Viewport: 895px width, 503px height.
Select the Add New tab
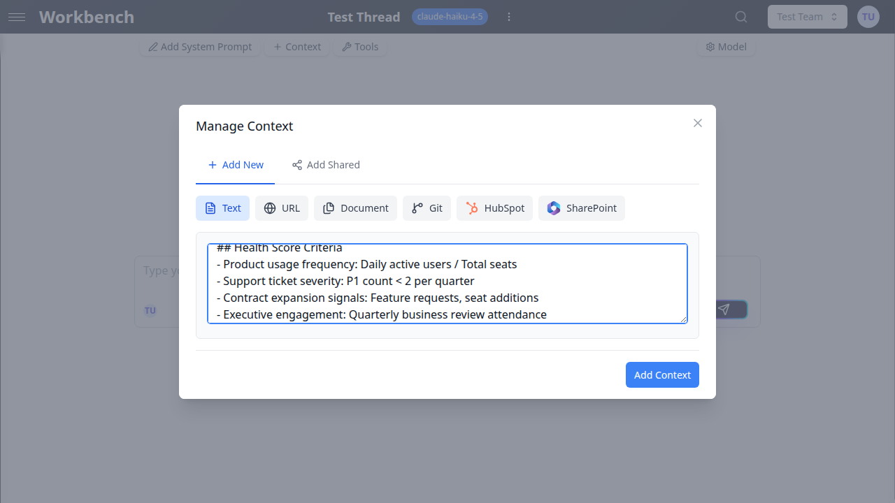pyautogui.click(x=235, y=165)
